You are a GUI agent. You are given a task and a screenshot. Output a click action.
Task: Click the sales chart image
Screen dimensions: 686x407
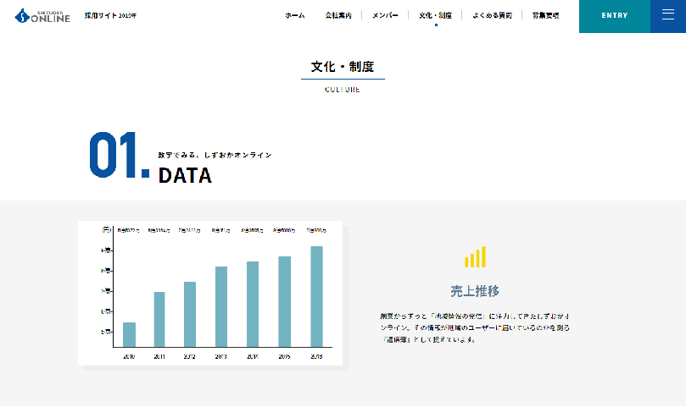211,293
